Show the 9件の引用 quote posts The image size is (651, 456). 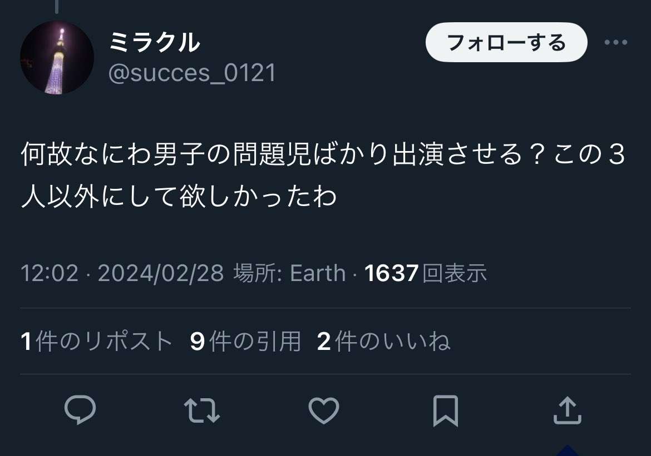pos(245,341)
